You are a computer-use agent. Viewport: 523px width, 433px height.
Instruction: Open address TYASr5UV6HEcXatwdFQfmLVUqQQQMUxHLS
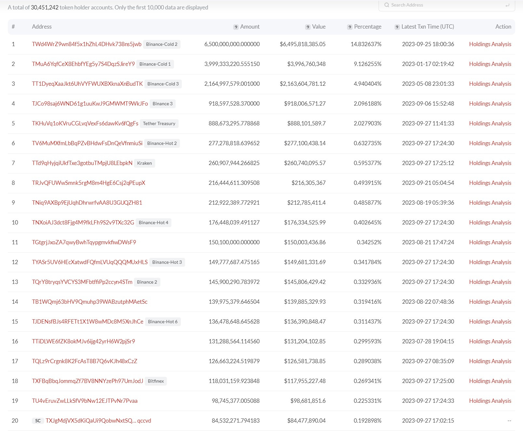pyautogui.click(x=90, y=262)
